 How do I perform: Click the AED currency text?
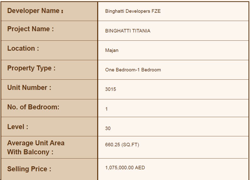point(140,168)
